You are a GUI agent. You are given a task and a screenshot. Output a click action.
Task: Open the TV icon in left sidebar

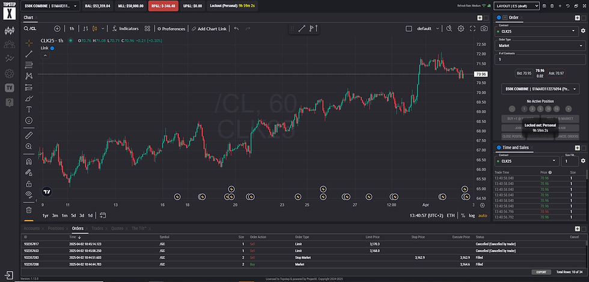click(x=10, y=88)
